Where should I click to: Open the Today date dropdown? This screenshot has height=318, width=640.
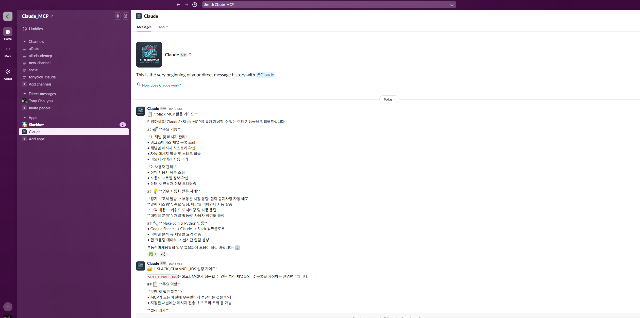(389, 99)
